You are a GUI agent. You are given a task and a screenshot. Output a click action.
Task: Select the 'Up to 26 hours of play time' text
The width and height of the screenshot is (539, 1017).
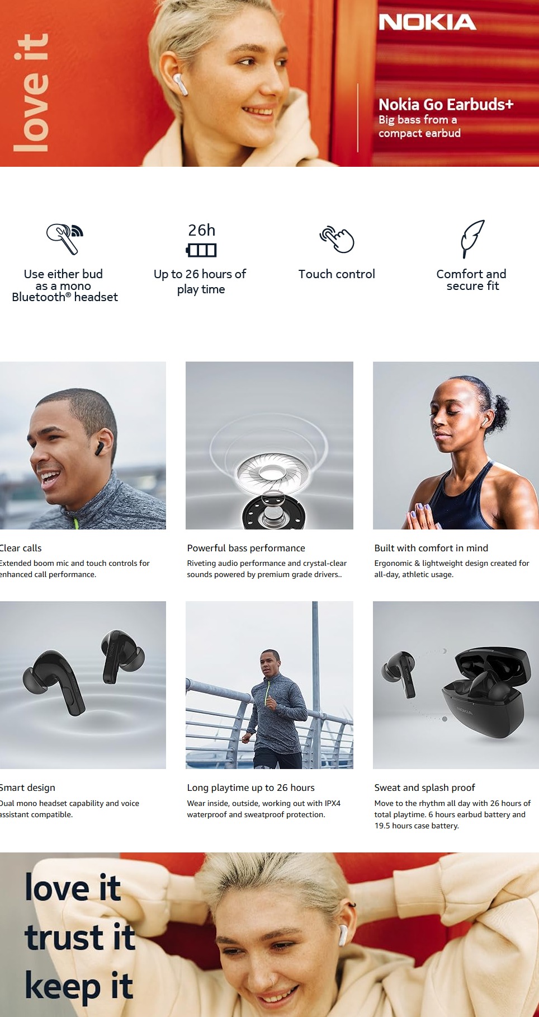click(200, 282)
